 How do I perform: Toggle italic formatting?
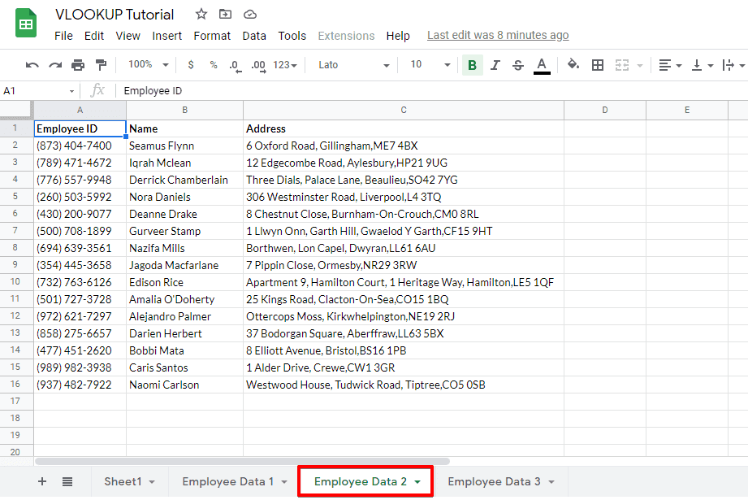pos(495,63)
